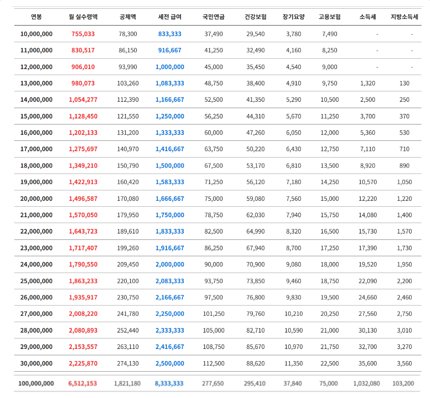The height and width of the screenshot is (398, 430).
Task: Click the 장기요양 column header
Action: 294,17
